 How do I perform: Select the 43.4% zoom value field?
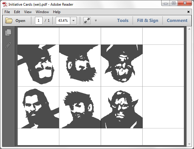tap(63, 21)
